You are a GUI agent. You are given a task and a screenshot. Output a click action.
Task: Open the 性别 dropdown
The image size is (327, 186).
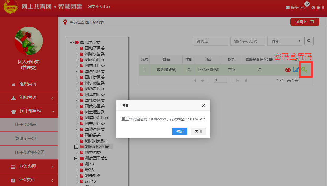285,41
